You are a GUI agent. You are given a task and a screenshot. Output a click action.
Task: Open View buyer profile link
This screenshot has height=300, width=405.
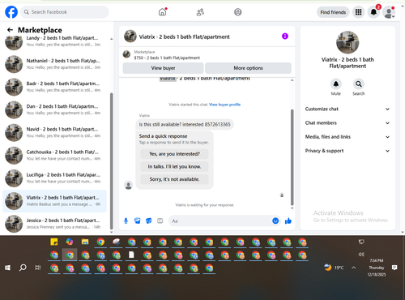tap(224, 105)
